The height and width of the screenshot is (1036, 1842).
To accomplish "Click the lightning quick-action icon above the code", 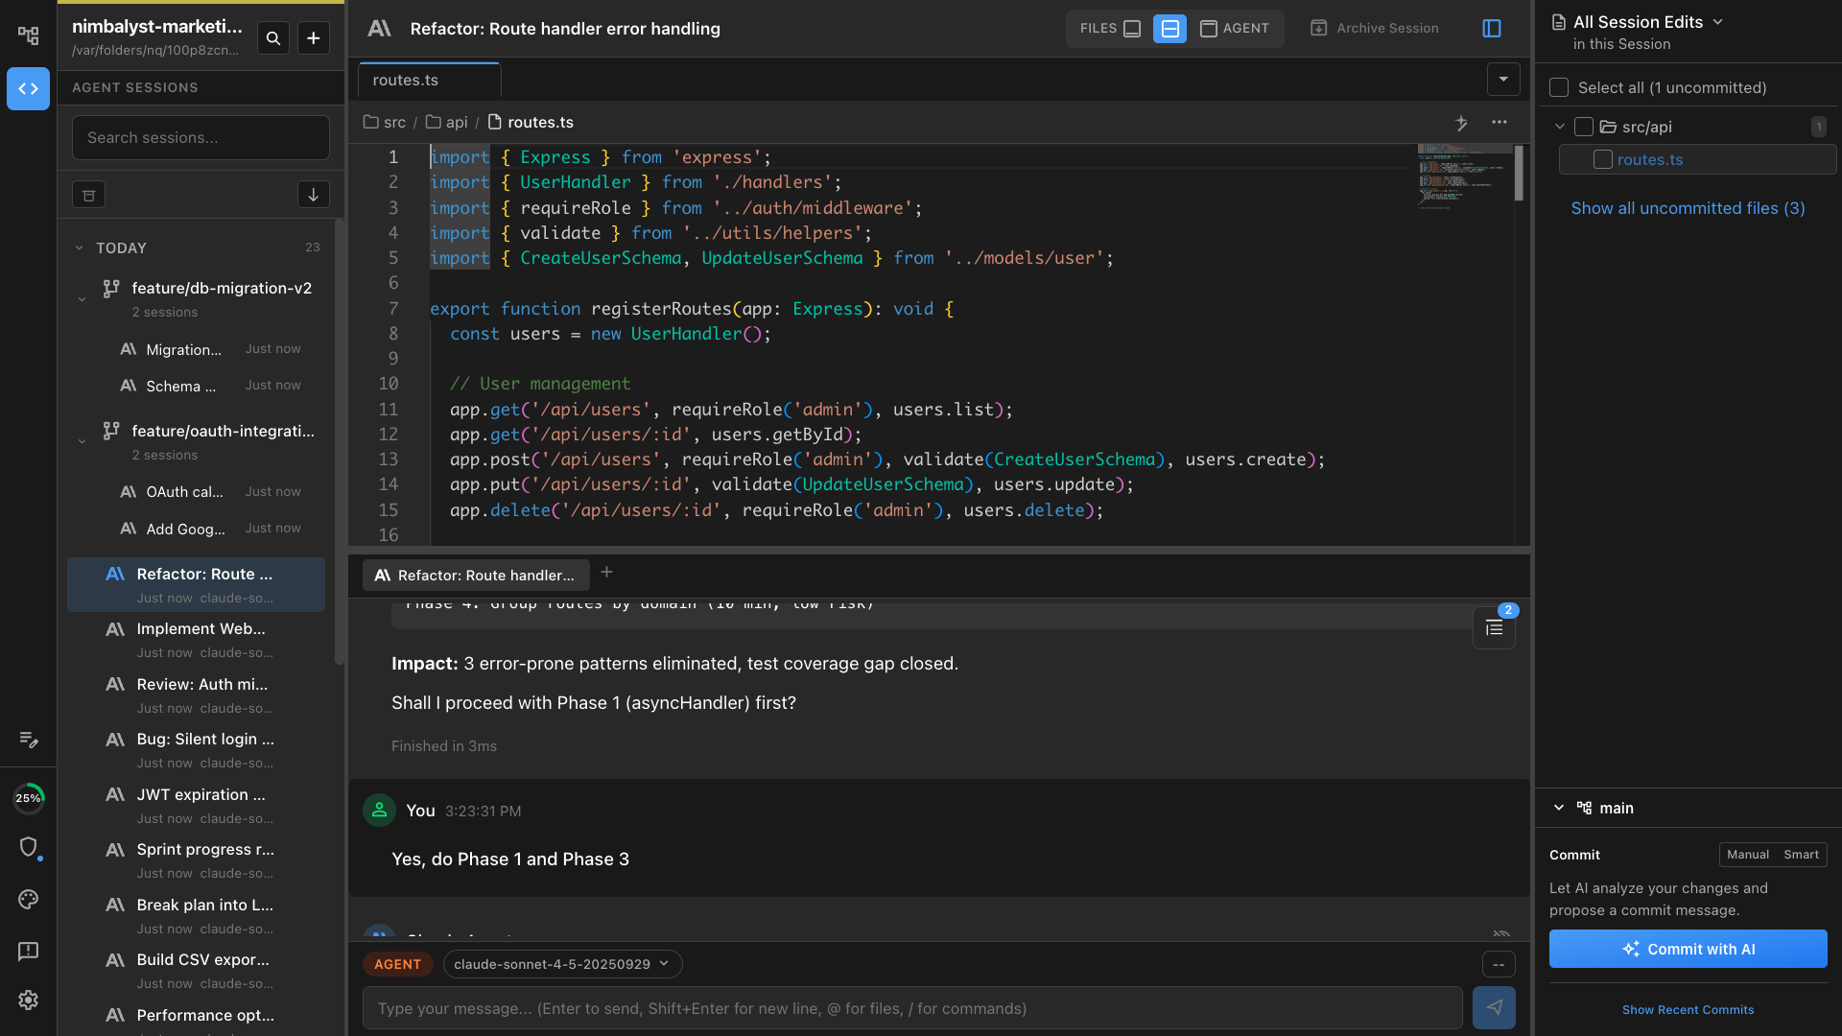I will (x=1461, y=123).
